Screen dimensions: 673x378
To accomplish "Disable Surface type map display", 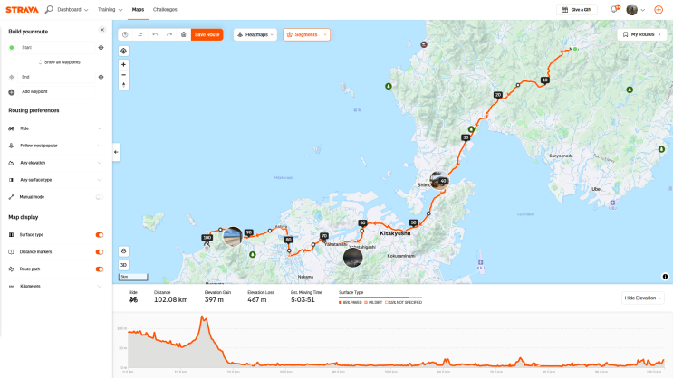I will [99, 235].
